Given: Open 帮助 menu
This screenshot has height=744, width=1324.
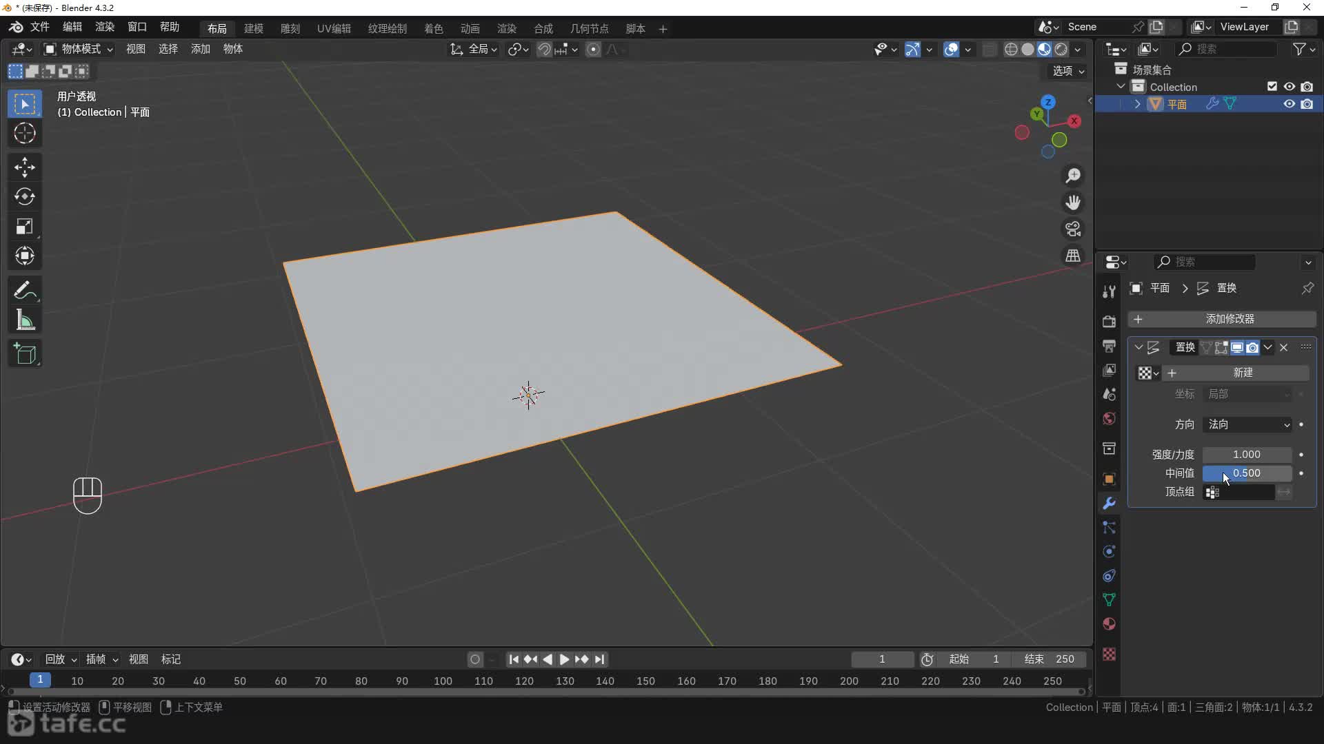Looking at the screenshot, I should pyautogui.click(x=170, y=27).
